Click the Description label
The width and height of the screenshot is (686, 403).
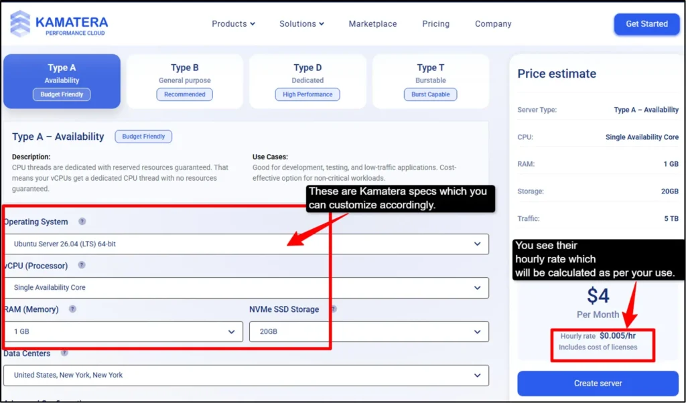coord(31,157)
